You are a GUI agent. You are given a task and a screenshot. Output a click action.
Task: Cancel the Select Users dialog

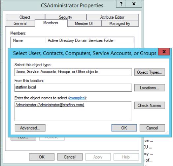pos(152,128)
